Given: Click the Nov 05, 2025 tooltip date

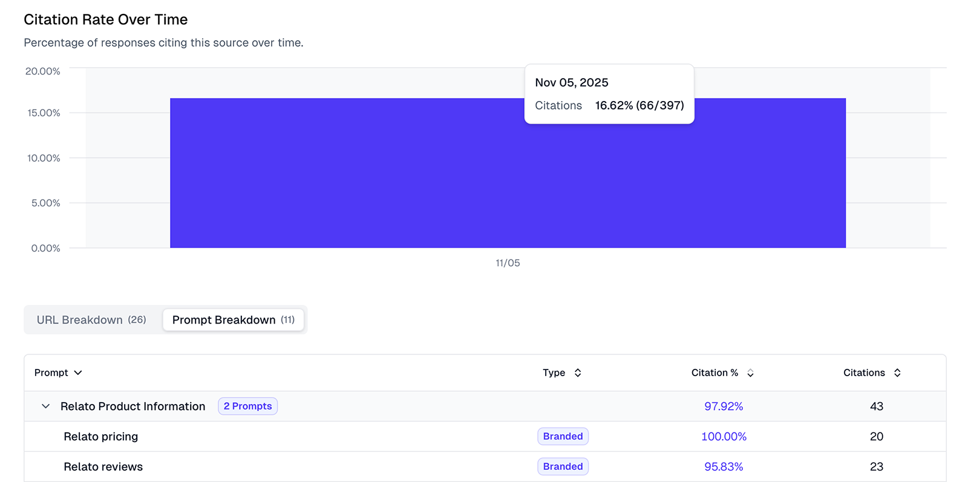Looking at the screenshot, I should point(572,83).
